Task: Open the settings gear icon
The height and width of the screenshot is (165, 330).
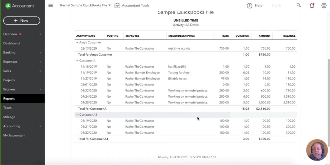Action: [x=324, y=5]
